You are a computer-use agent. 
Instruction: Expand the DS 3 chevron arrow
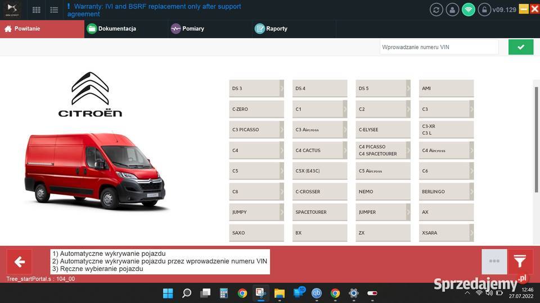coord(282,88)
